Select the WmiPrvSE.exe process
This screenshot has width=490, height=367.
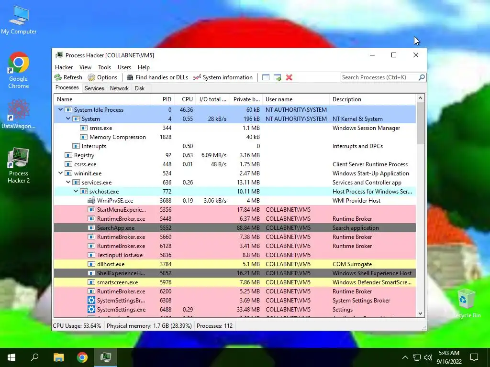(x=235, y=200)
